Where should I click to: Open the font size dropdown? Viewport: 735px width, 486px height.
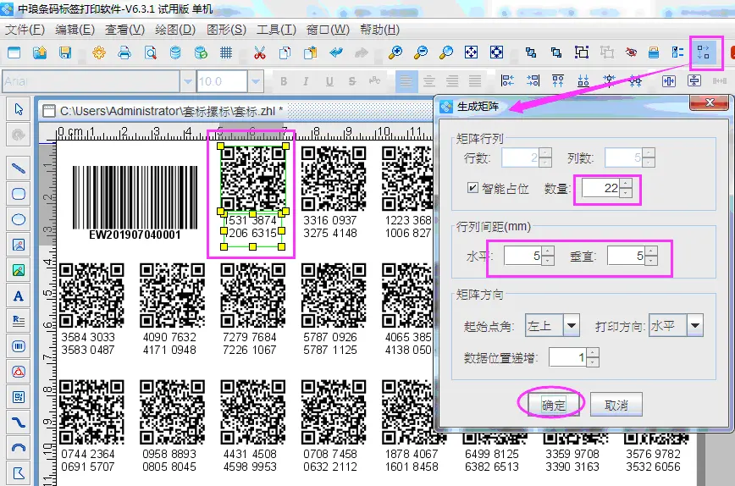click(257, 81)
